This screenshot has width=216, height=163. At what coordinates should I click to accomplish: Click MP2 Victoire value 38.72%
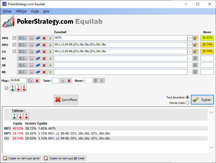[x=31, y=129]
